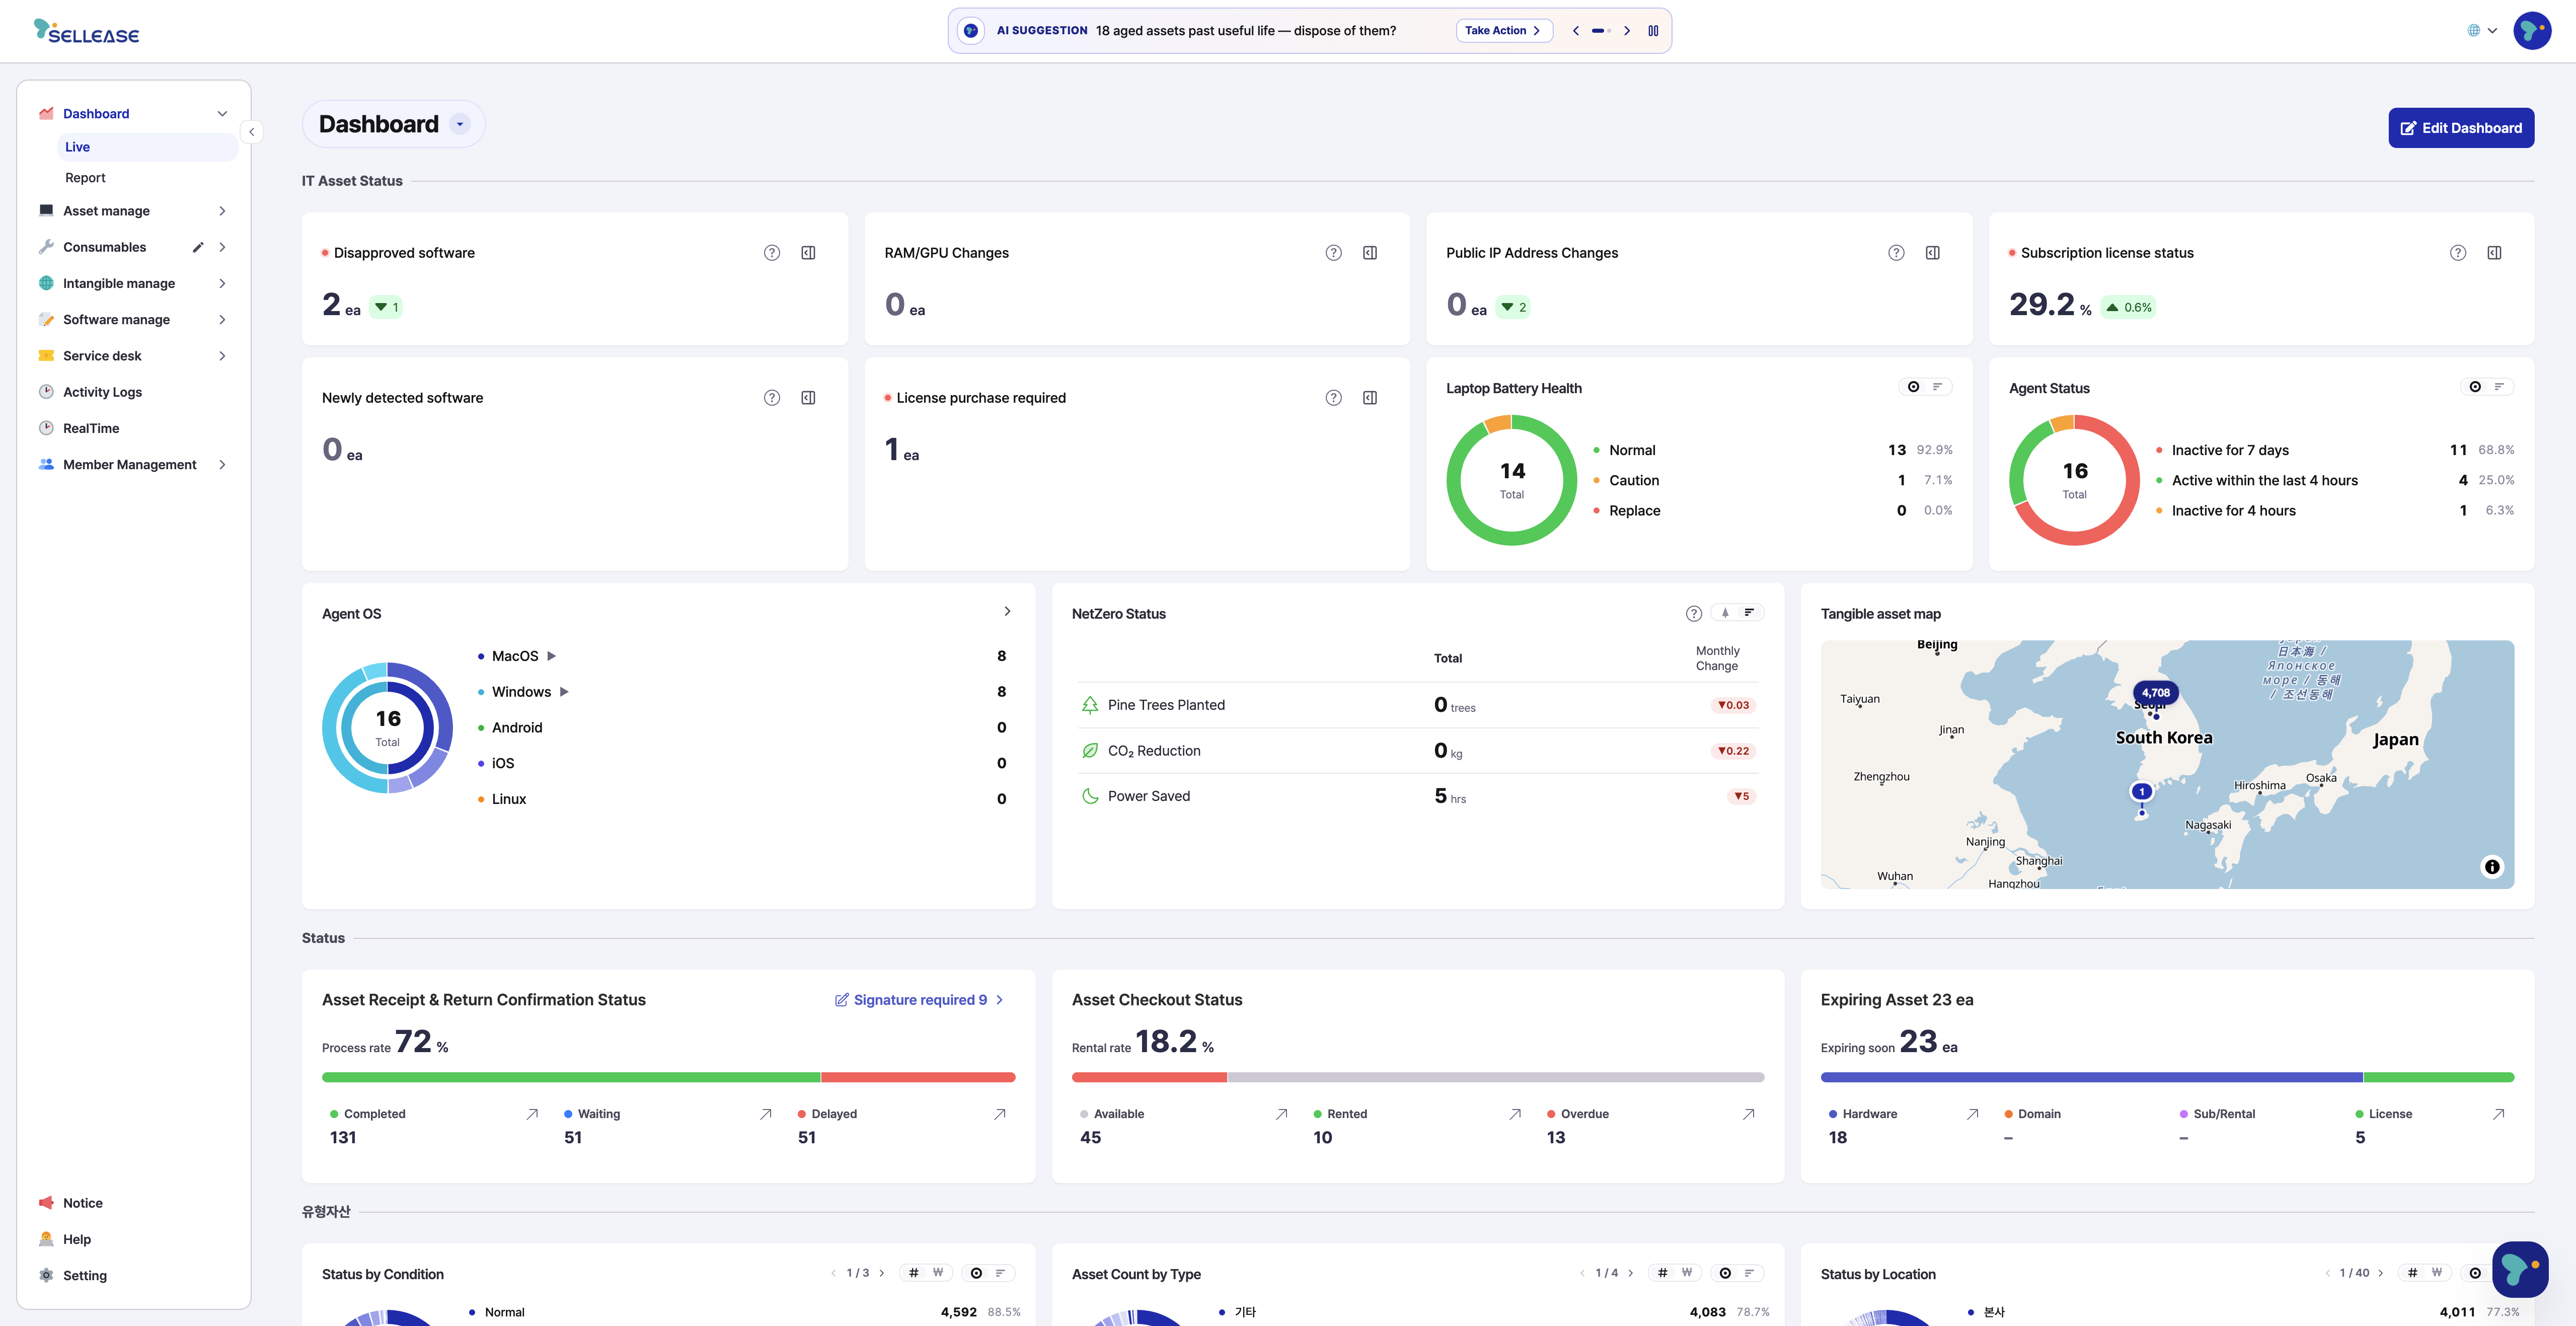Show help for RAM/GPU Changes
The image size is (2576, 1326).
pos(1334,253)
